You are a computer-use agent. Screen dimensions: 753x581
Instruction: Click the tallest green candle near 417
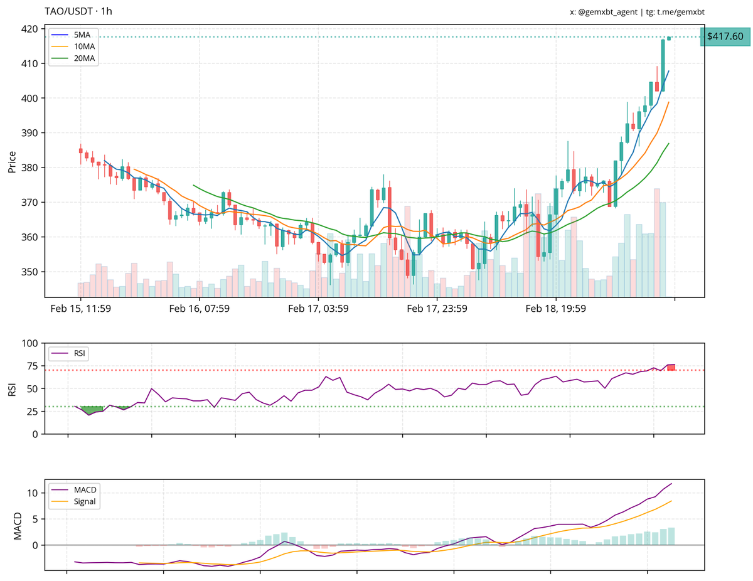click(663, 65)
